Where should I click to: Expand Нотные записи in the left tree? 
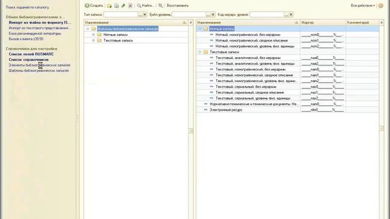coord(93,35)
